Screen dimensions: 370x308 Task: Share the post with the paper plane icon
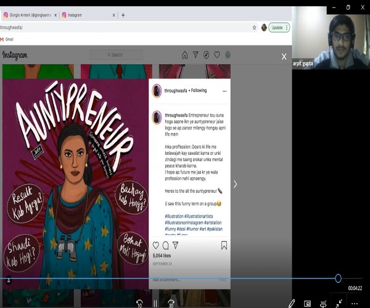[175, 245]
